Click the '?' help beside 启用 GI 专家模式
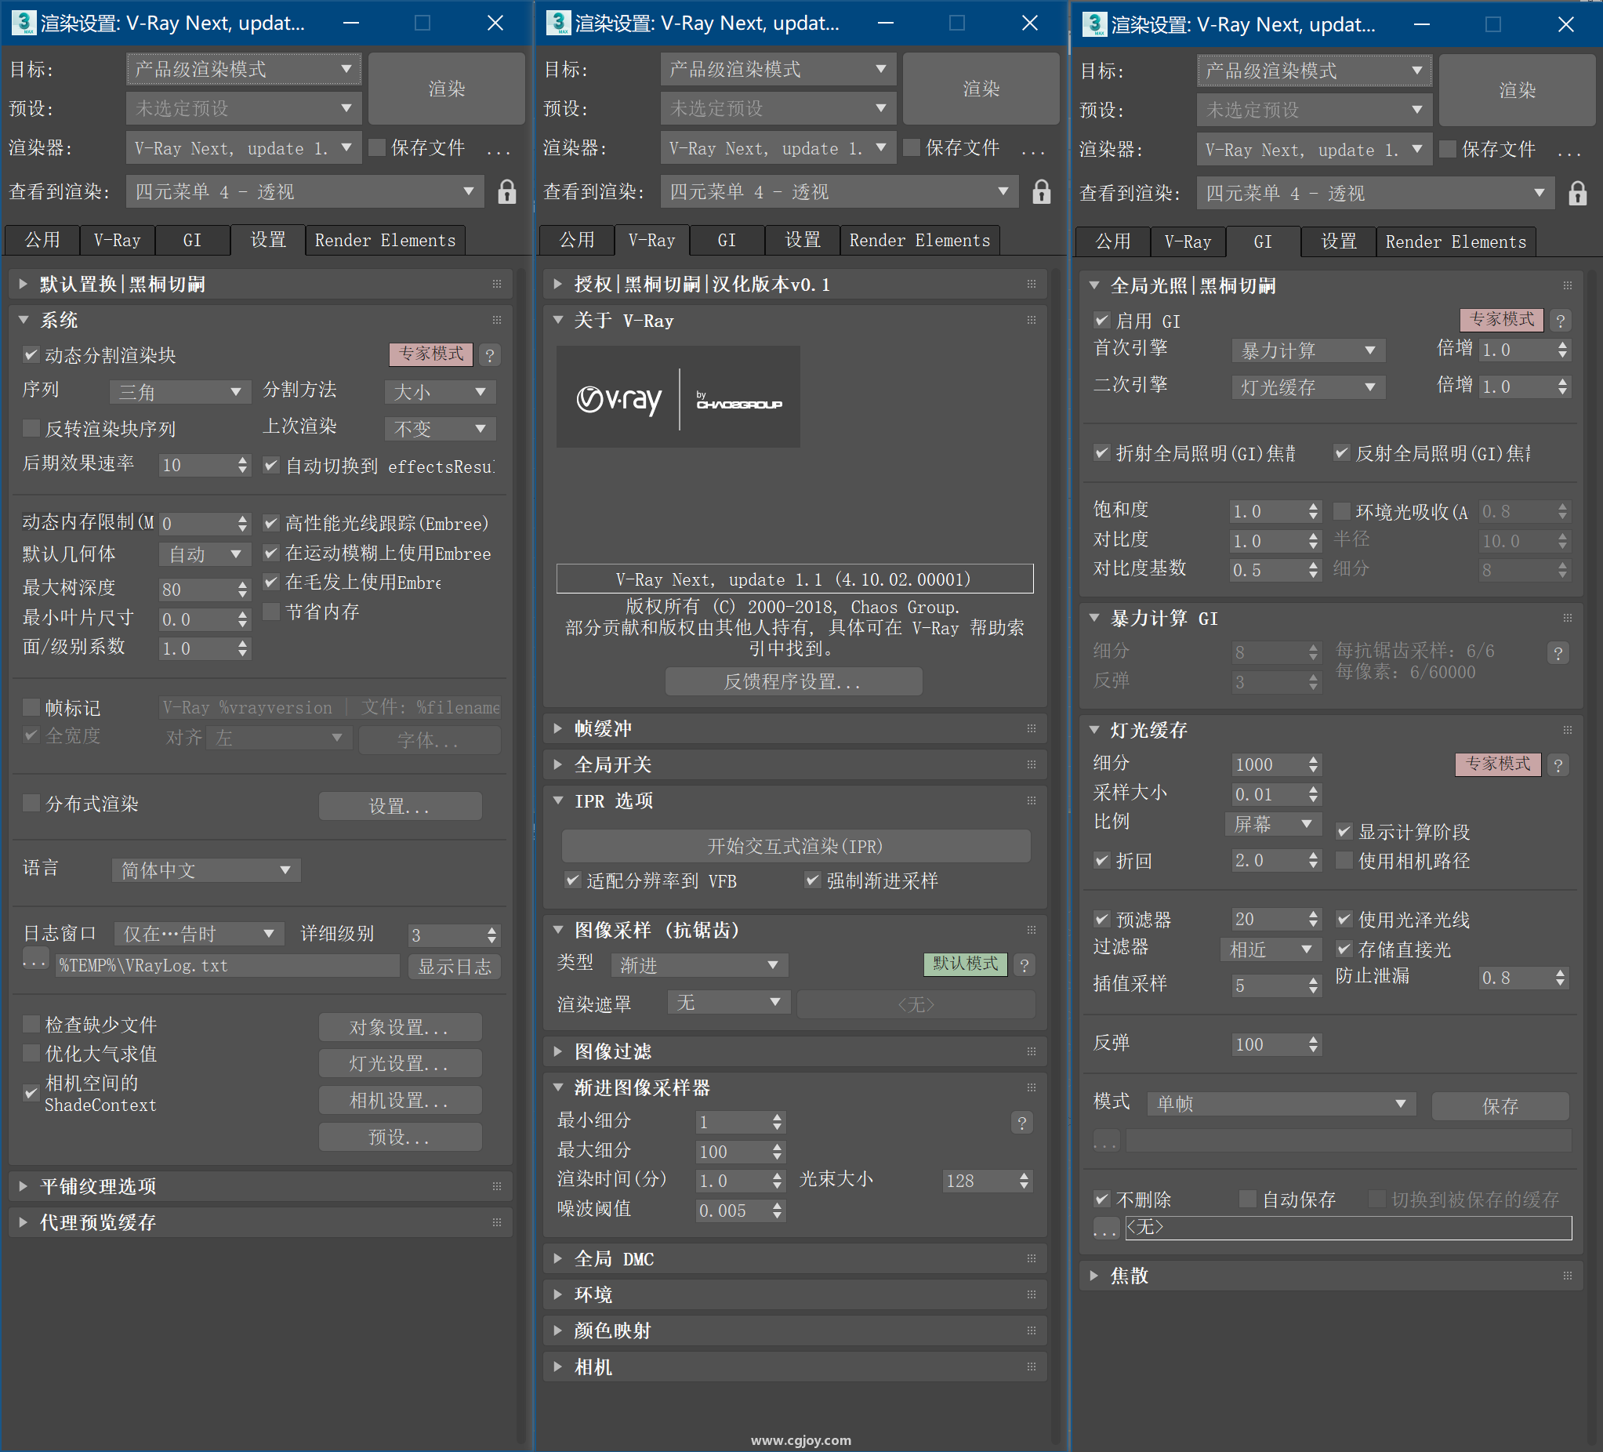The image size is (1603, 1452). tap(1560, 320)
